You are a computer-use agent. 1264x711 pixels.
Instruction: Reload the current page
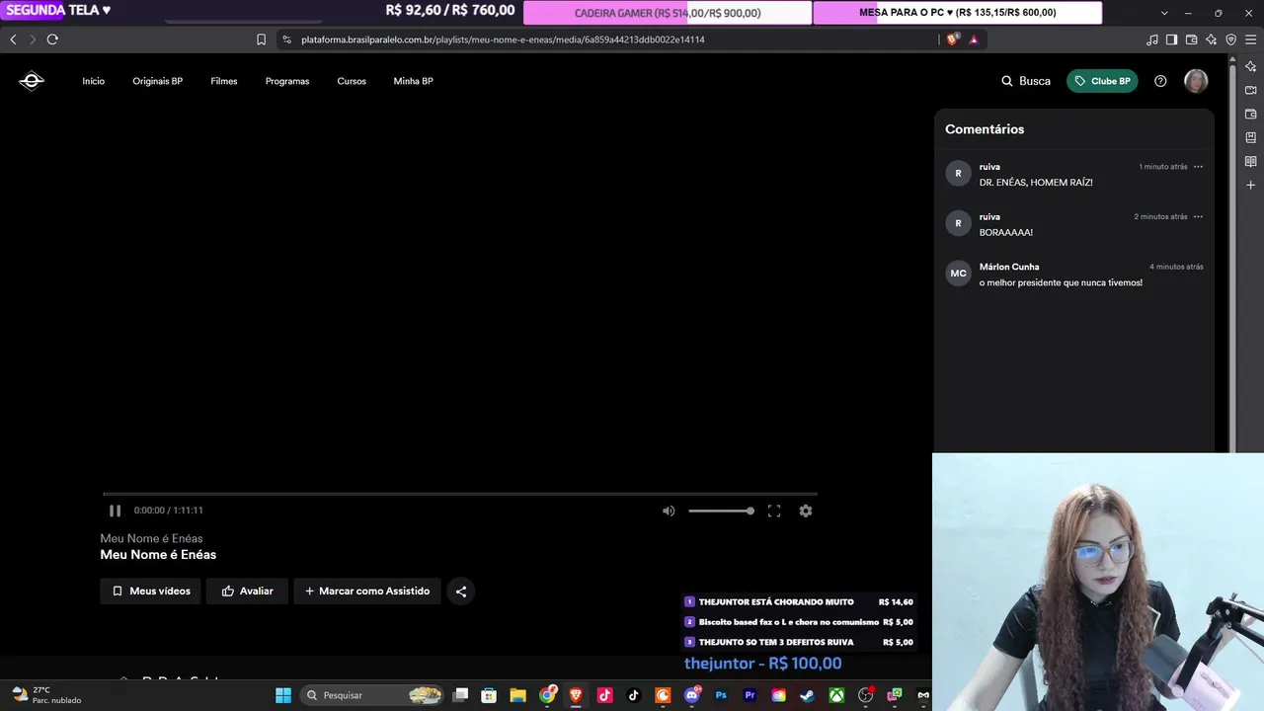[52, 39]
